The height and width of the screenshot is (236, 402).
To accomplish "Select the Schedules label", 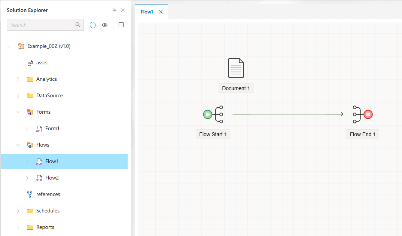I will click(x=48, y=211).
